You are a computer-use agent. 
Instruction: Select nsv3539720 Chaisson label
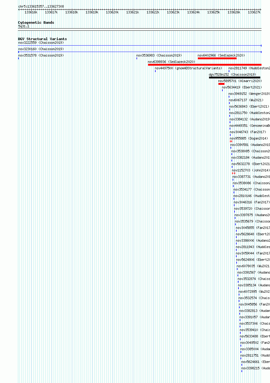coord(252,209)
